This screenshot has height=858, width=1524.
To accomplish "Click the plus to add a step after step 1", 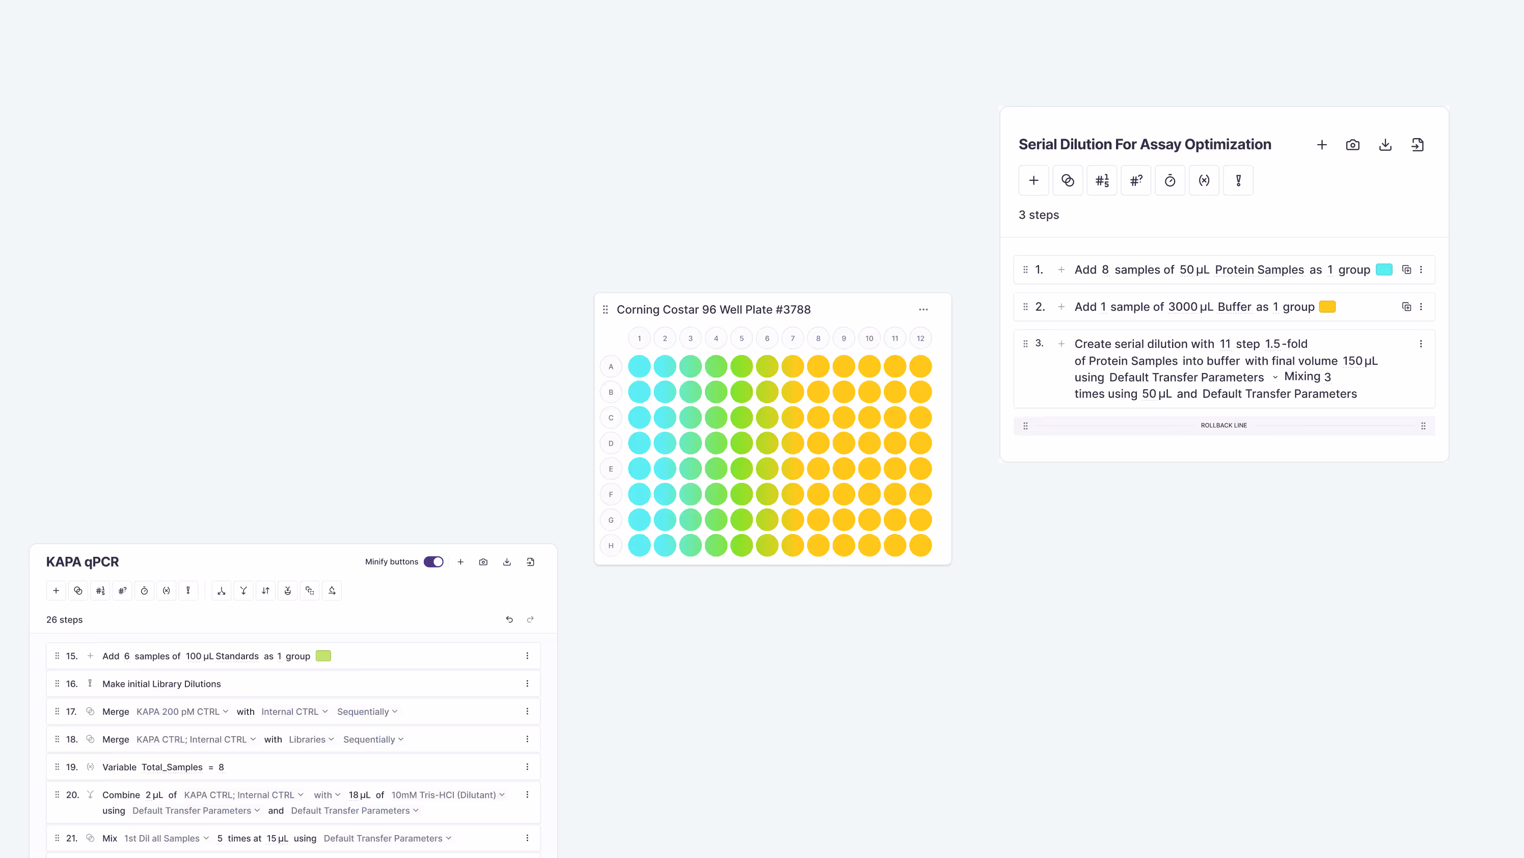I will click(x=1062, y=269).
